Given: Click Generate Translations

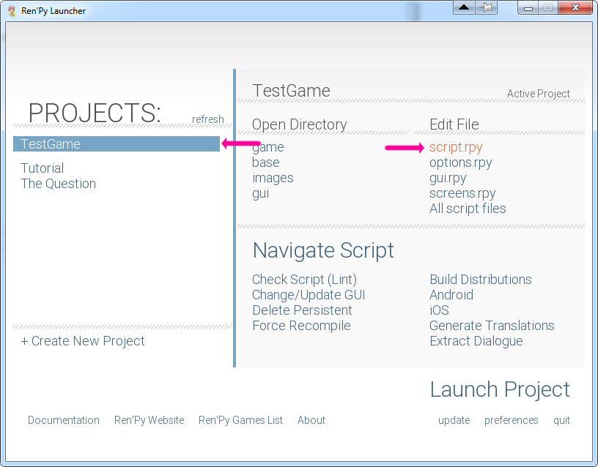Looking at the screenshot, I should 492,326.
